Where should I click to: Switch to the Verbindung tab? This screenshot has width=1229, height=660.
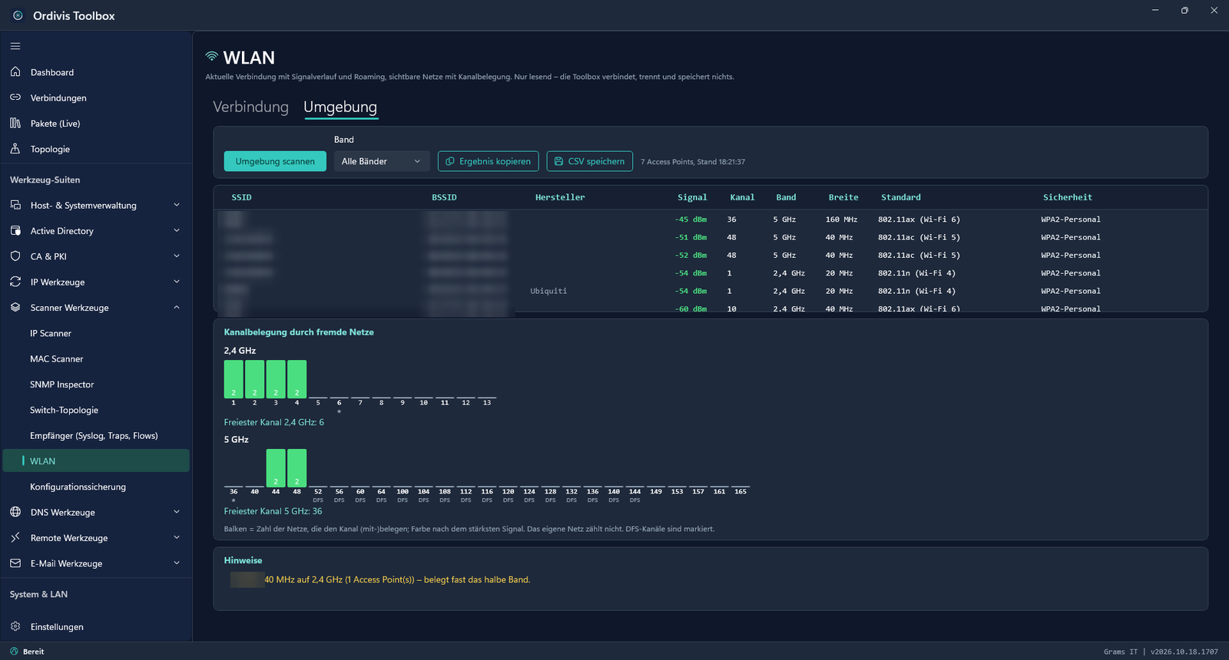coord(250,107)
